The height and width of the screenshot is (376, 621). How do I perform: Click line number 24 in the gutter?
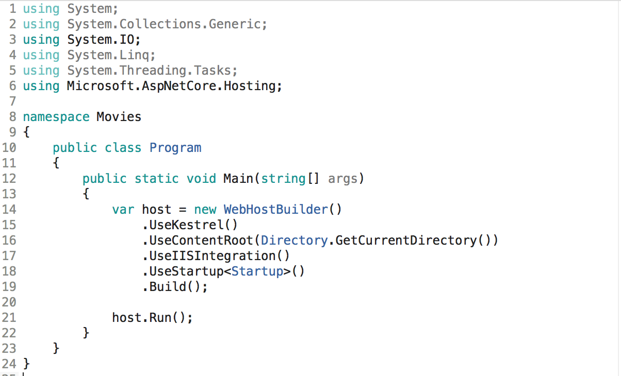(x=9, y=364)
